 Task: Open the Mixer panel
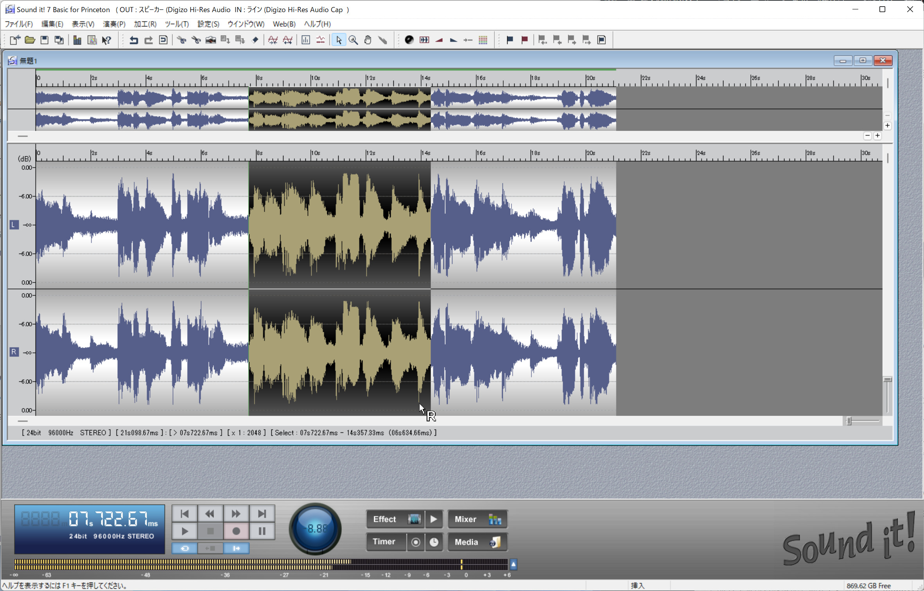[477, 519]
